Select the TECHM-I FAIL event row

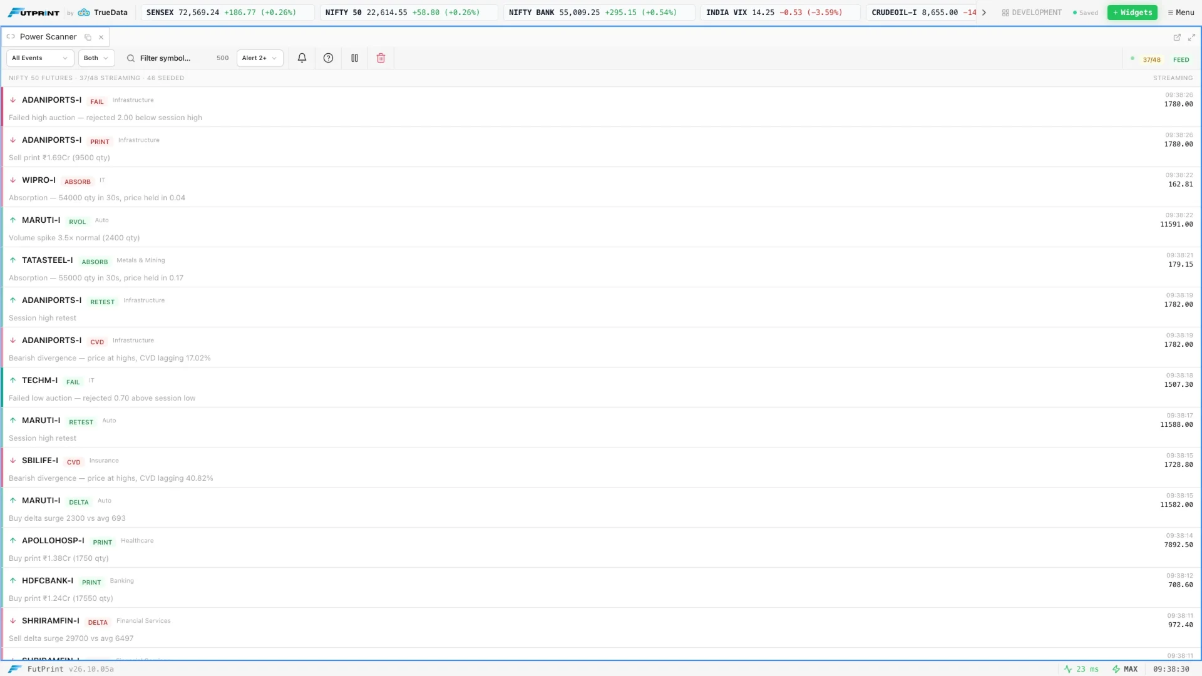pyautogui.click(x=601, y=387)
